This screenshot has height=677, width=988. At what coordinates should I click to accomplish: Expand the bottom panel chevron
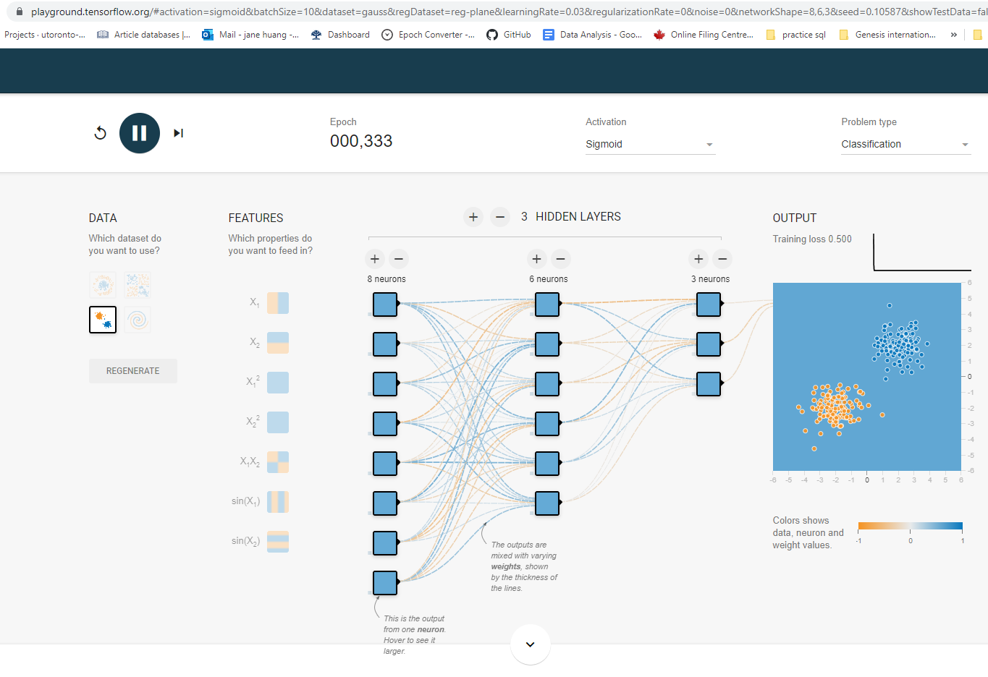click(529, 644)
